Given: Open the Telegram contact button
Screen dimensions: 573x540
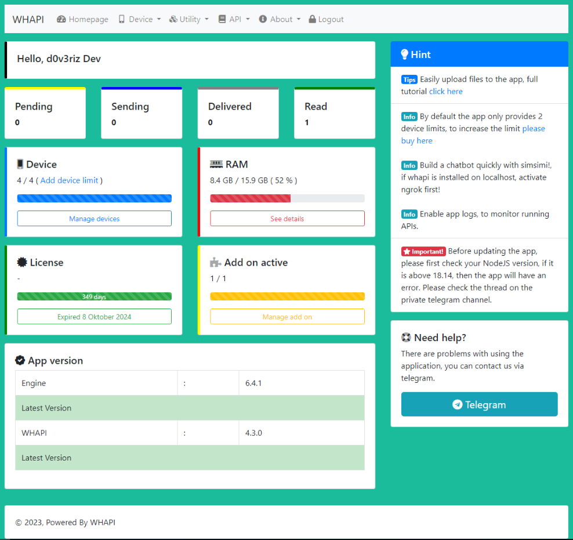Looking at the screenshot, I should click(479, 404).
